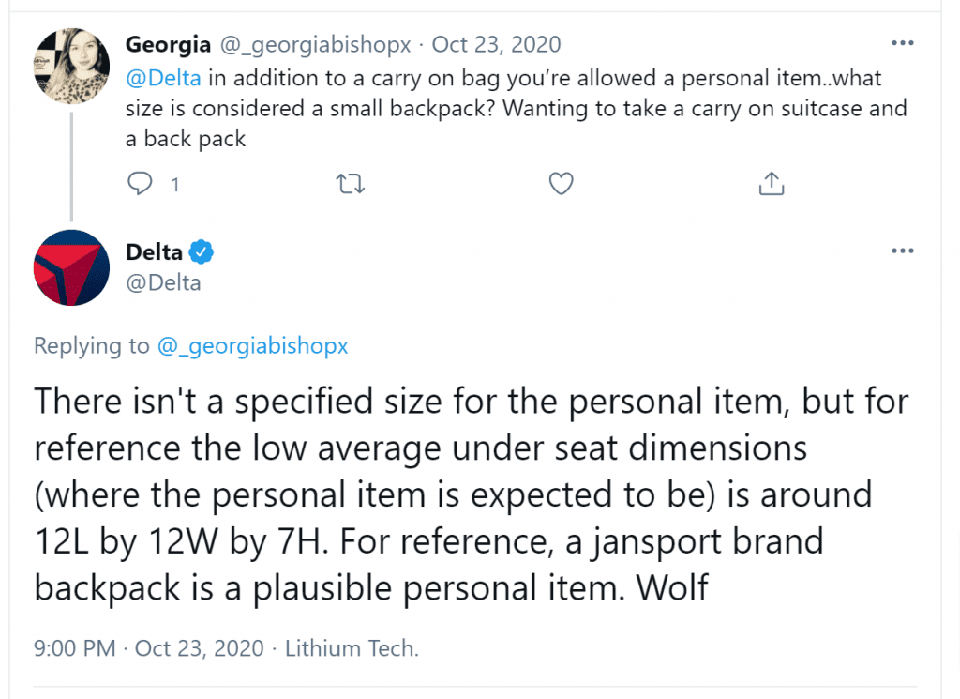The height and width of the screenshot is (699, 960).
Task: Open Oct 23, 2020 date on Georgia's tweet
Action: (496, 45)
